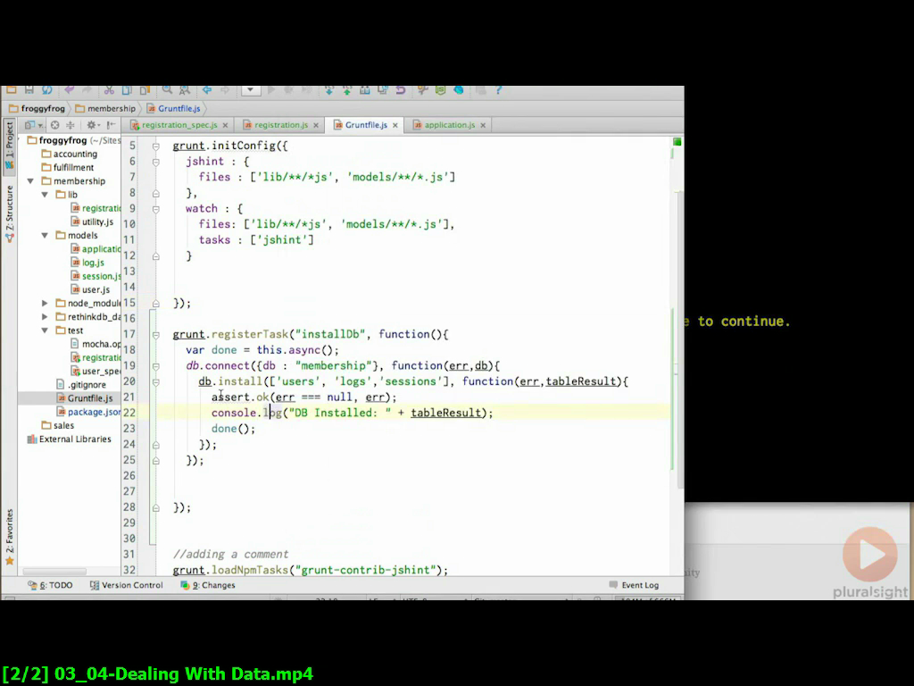Toggle the Favorites tool window tab

tap(9, 537)
